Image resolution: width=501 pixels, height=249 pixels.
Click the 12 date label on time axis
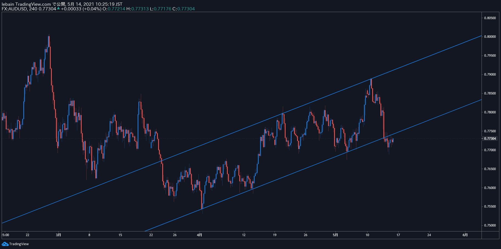244,235
